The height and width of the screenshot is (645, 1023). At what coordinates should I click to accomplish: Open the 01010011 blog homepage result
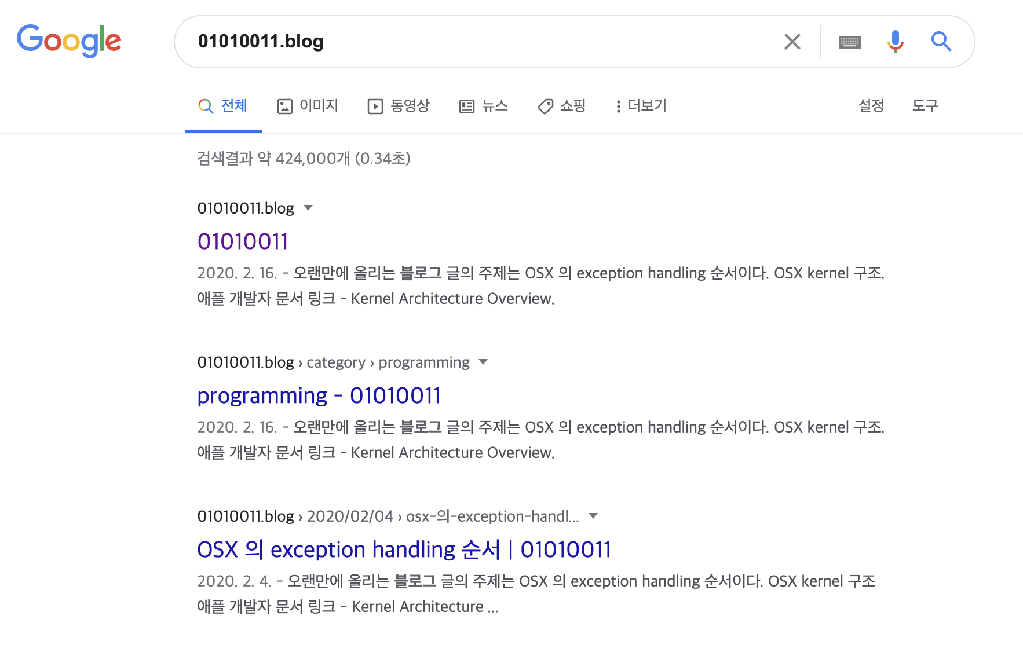point(243,241)
